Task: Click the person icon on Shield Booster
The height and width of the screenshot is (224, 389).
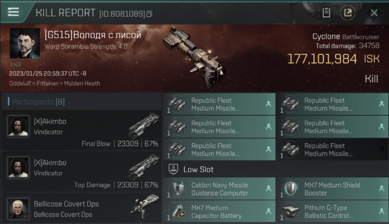Action: [x=381, y=188]
